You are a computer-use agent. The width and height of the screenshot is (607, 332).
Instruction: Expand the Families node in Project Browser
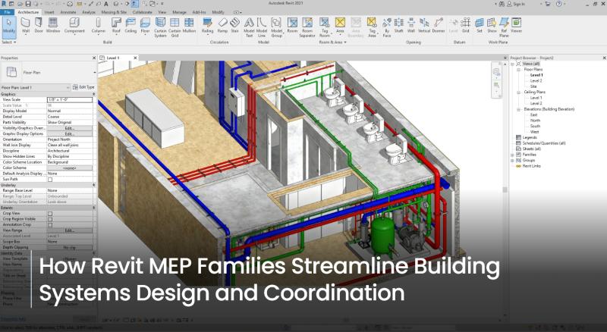point(514,155)
